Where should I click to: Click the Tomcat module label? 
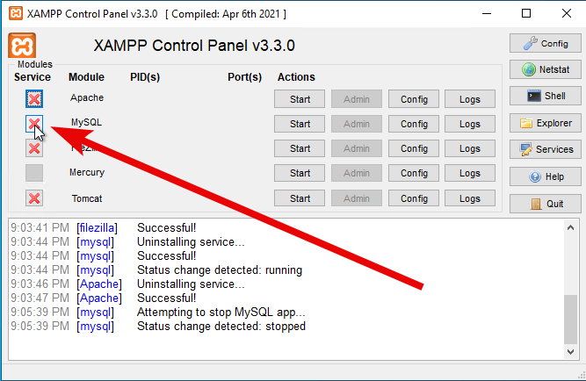[x=87, y=198]
